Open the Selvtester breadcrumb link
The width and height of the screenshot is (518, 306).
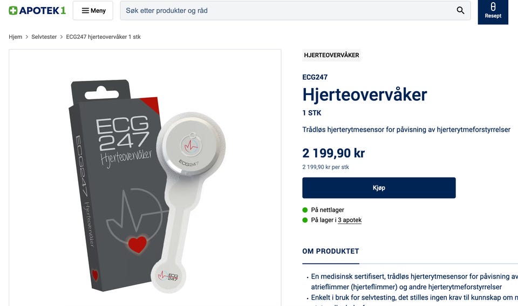pos(44,37)
